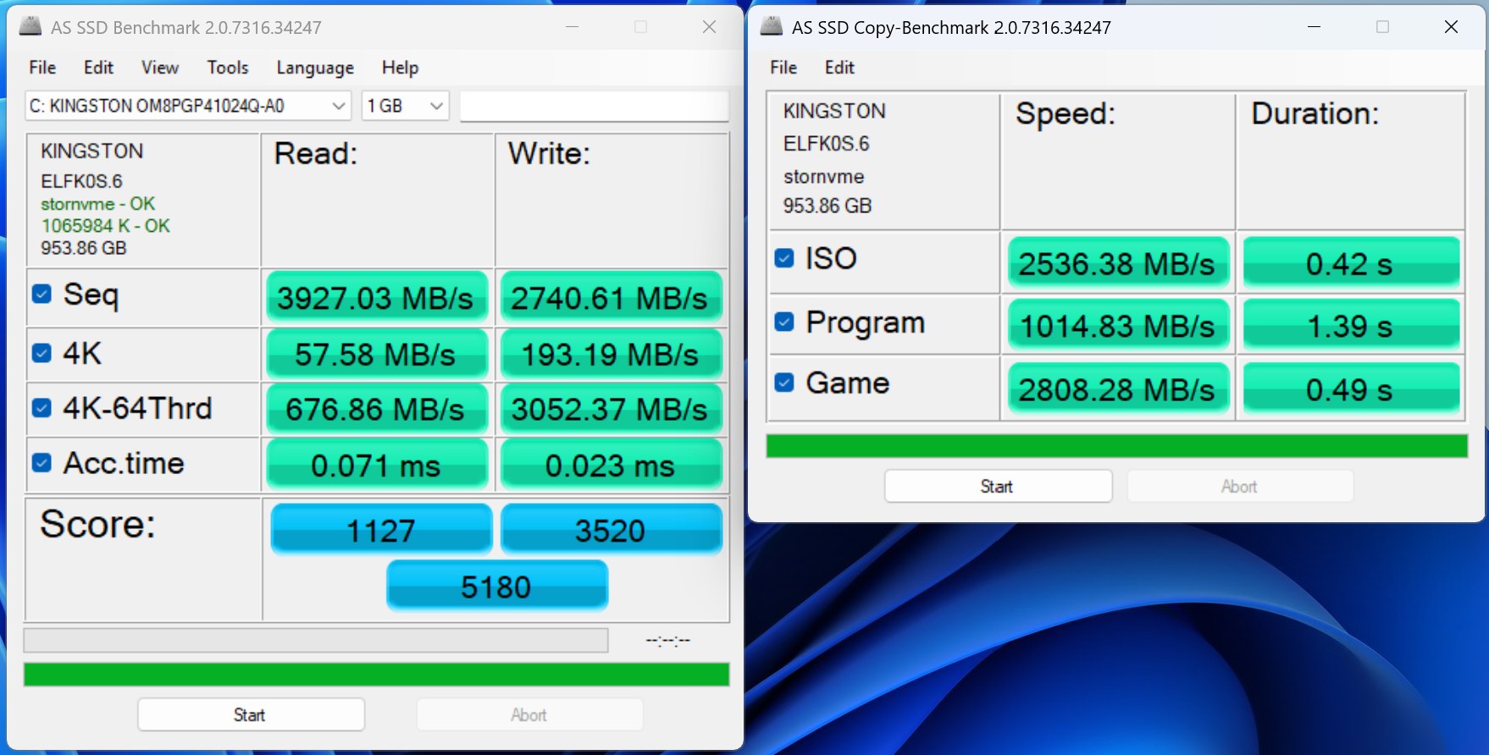This screenshot has height=755, width=1489.
Task: Click the ISO duration 0.42 s
Action: pos(1351,263)
